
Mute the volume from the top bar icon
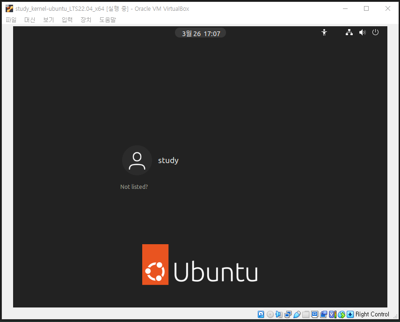363,32
